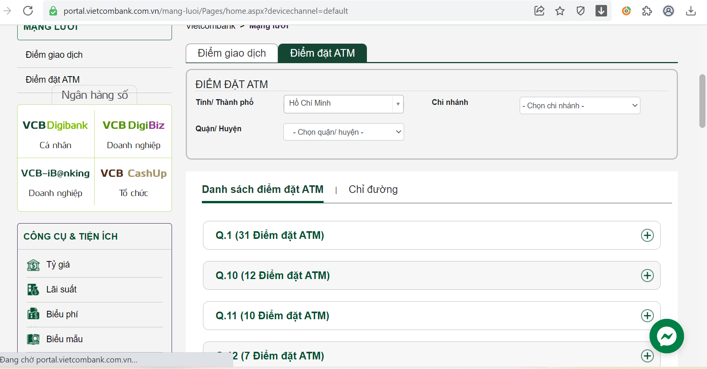Open the Tỉnh/Thành phố Hồ Chí Minh dropdown

point(344,104)
